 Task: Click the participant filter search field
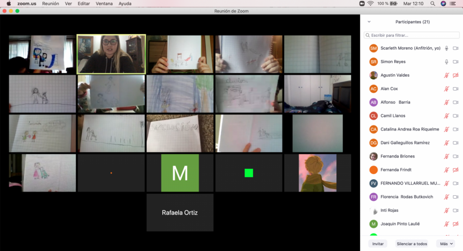pos(411,35)
